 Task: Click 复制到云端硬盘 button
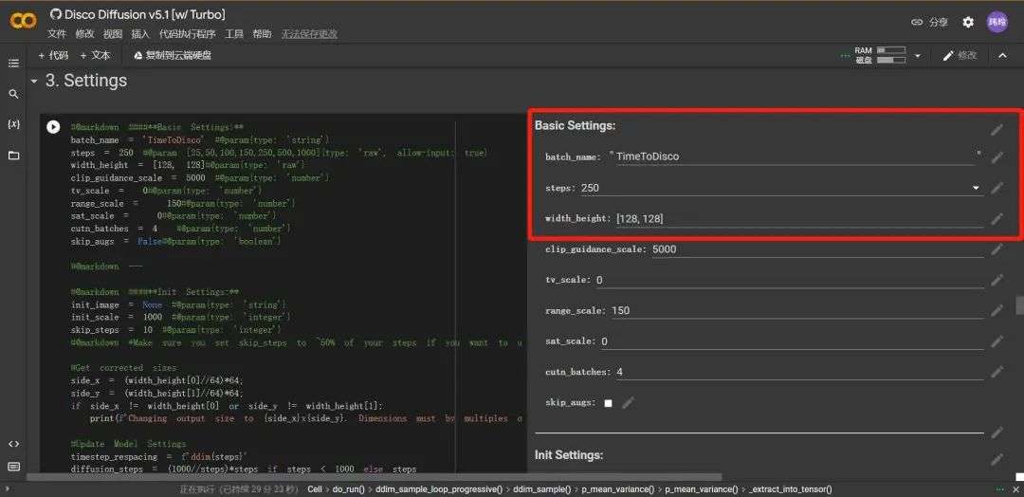(173, 56)
